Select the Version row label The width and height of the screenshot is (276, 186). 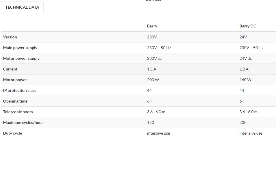click(x=10, y=37)
